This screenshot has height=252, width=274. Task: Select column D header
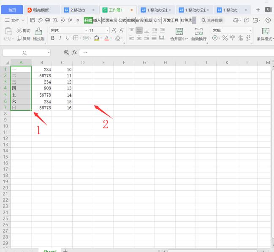(83, 62)
